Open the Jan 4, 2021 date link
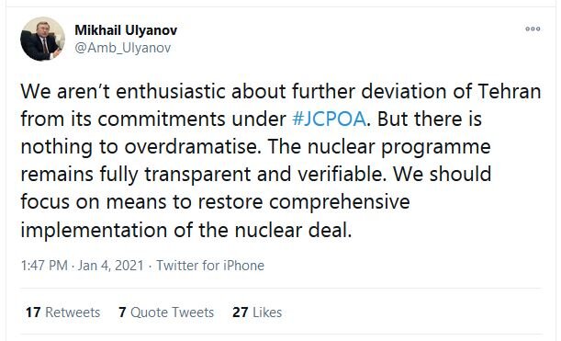 [111, 266]
